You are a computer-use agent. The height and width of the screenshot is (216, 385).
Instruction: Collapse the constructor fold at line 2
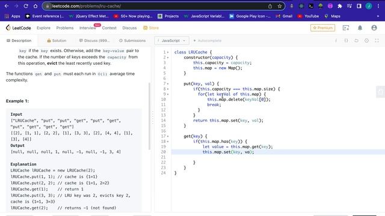[x=168, y=58]
